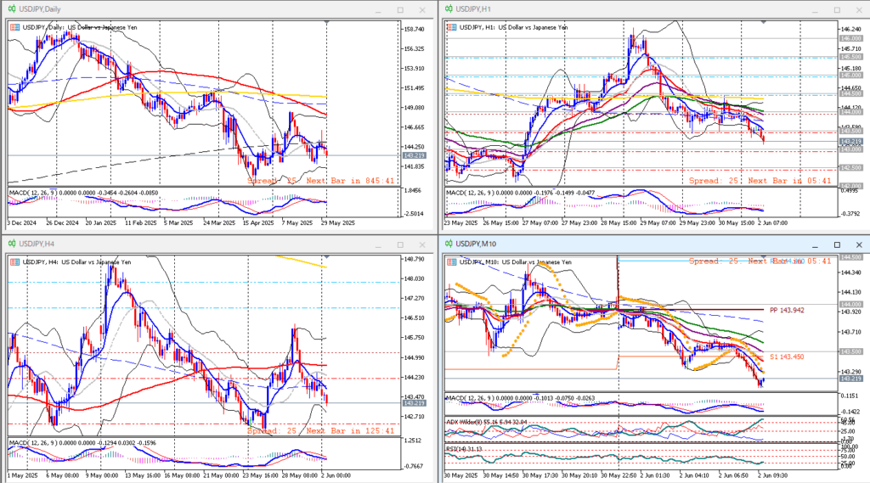Select the USDJPY,M10 title bar text
Image resolution: width=870 pixels, height=483 pixels.
tap(476, 244)
